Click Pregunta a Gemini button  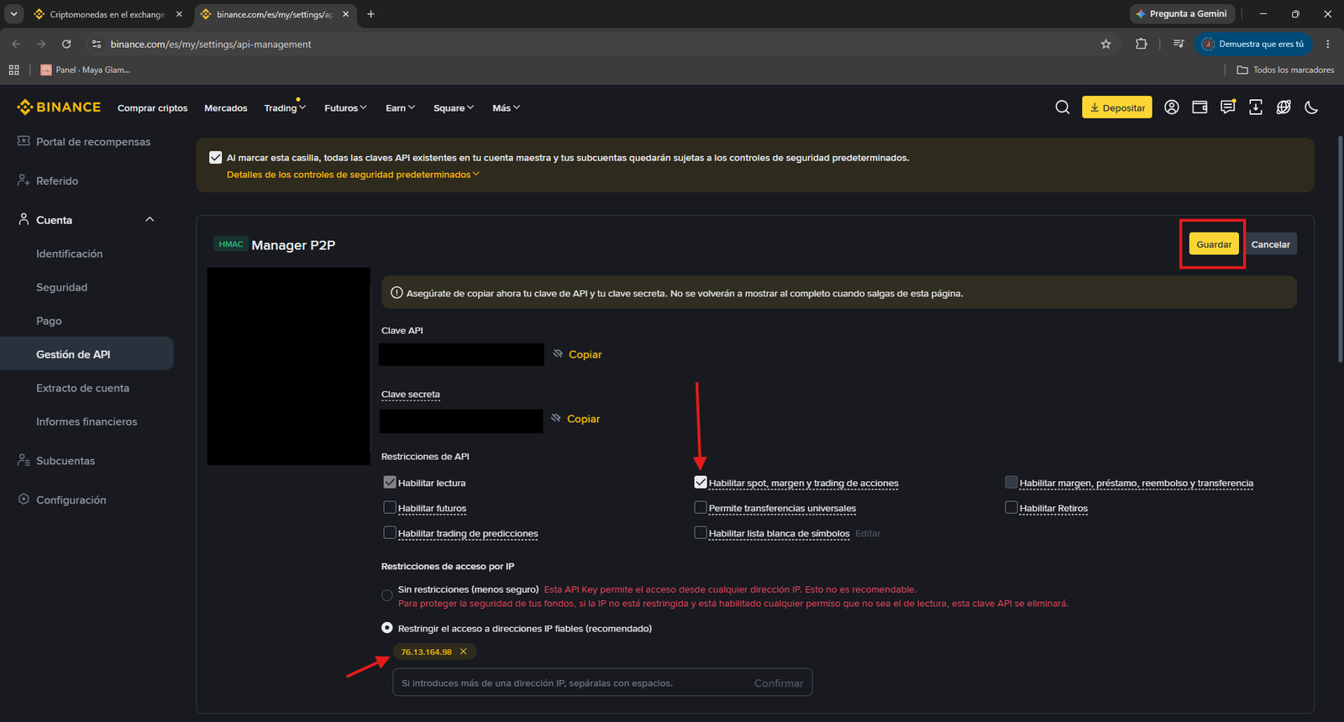pos(1182,13)
